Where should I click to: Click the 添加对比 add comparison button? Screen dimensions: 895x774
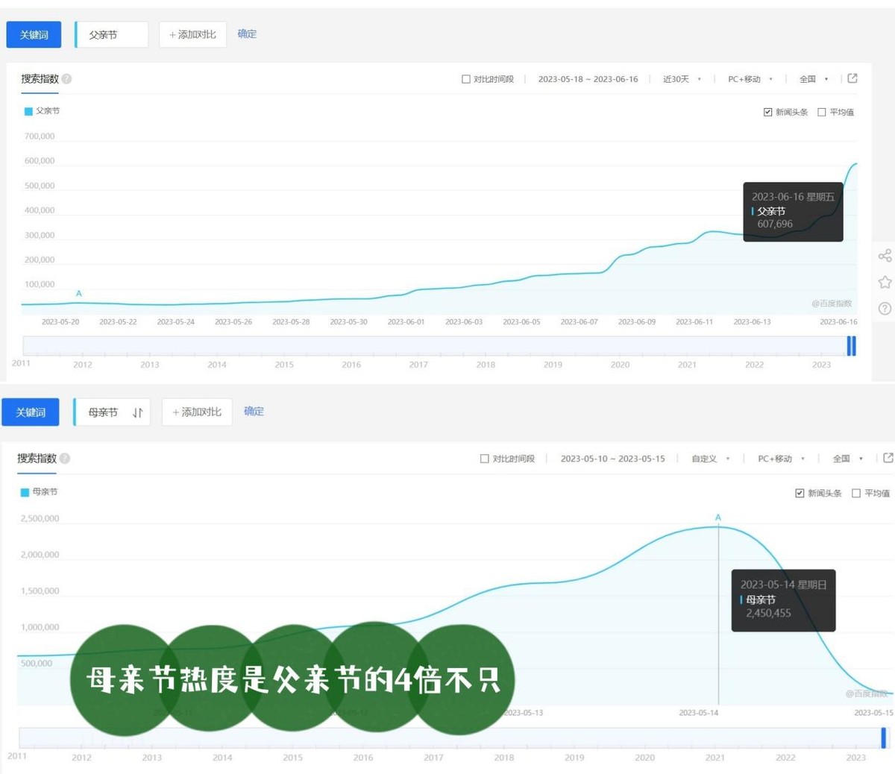pyautogui.click(x=192, y=34)
